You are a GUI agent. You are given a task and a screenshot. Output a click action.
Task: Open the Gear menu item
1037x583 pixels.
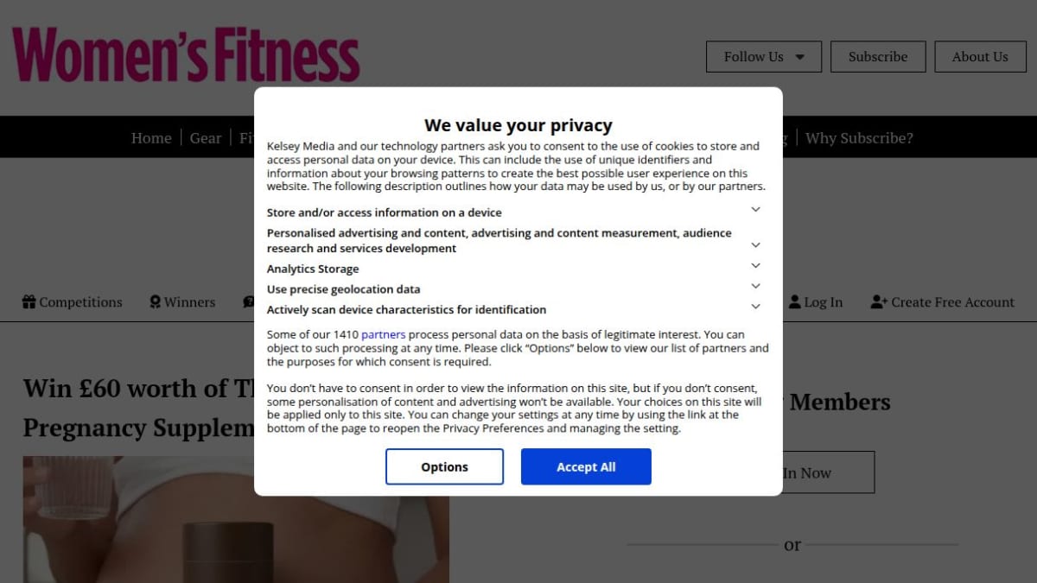(x=206, y=138)
